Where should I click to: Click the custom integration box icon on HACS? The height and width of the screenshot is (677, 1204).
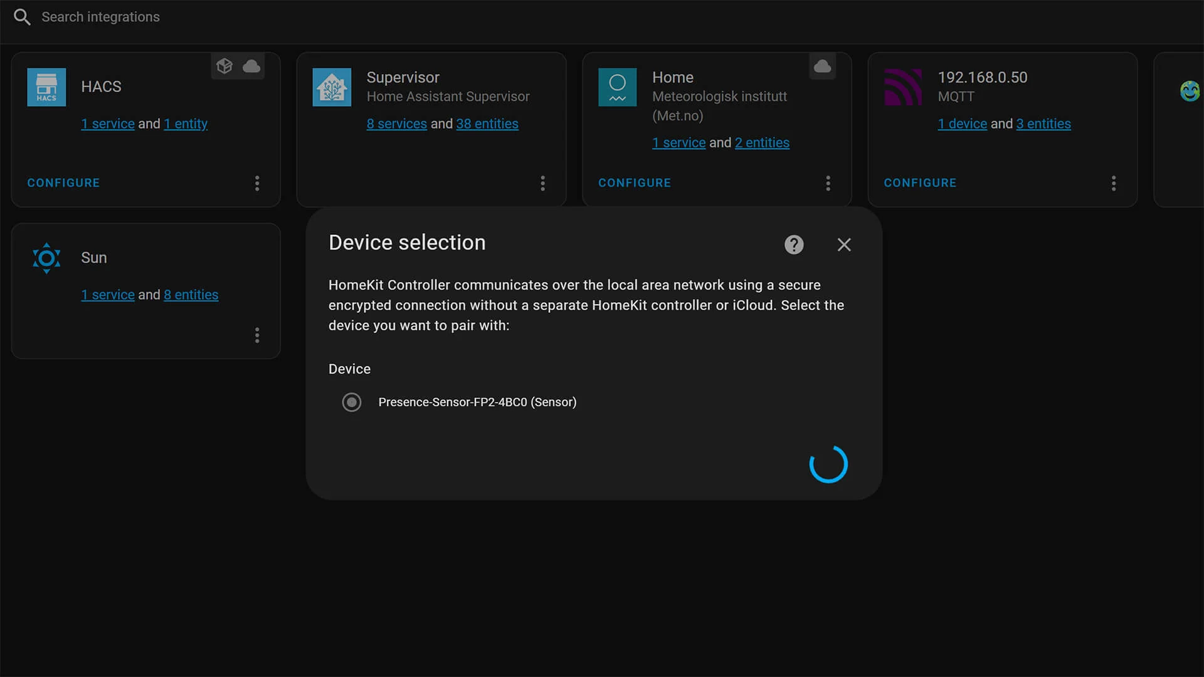coord(224,66)
